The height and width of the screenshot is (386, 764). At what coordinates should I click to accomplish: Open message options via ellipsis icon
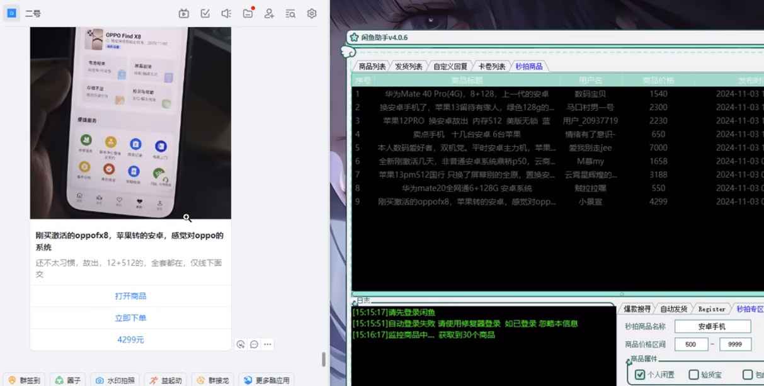pos(267,344)
